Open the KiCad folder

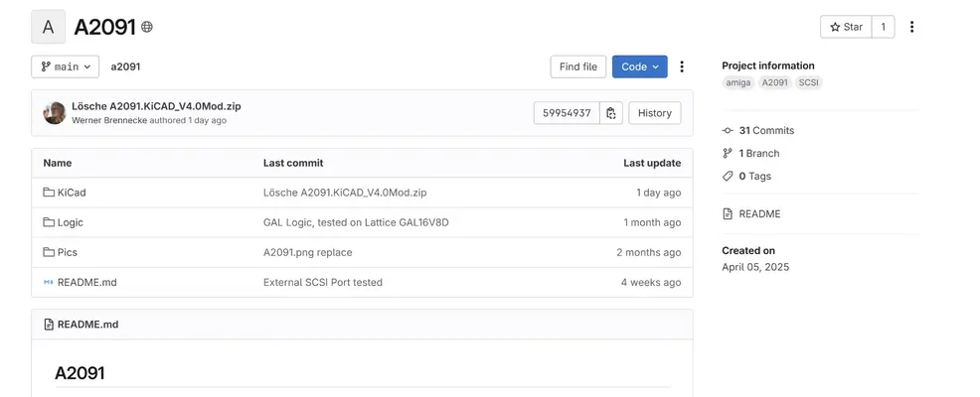(72, 193)
